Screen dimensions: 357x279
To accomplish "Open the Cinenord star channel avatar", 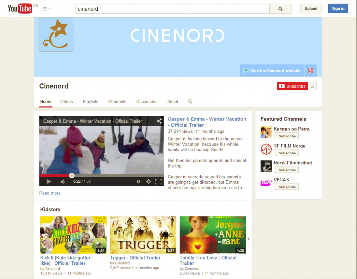I will (x=56, y=34).
